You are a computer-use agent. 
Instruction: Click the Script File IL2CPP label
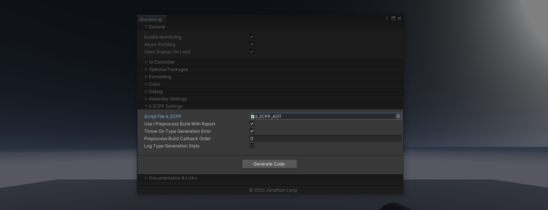(x=163, y=117)
